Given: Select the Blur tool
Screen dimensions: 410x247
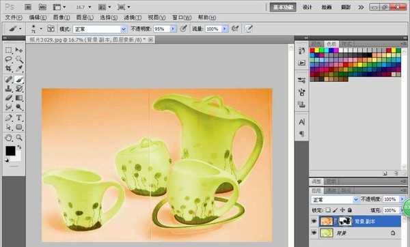Looking at the screenshot, I should coord(9,107).
